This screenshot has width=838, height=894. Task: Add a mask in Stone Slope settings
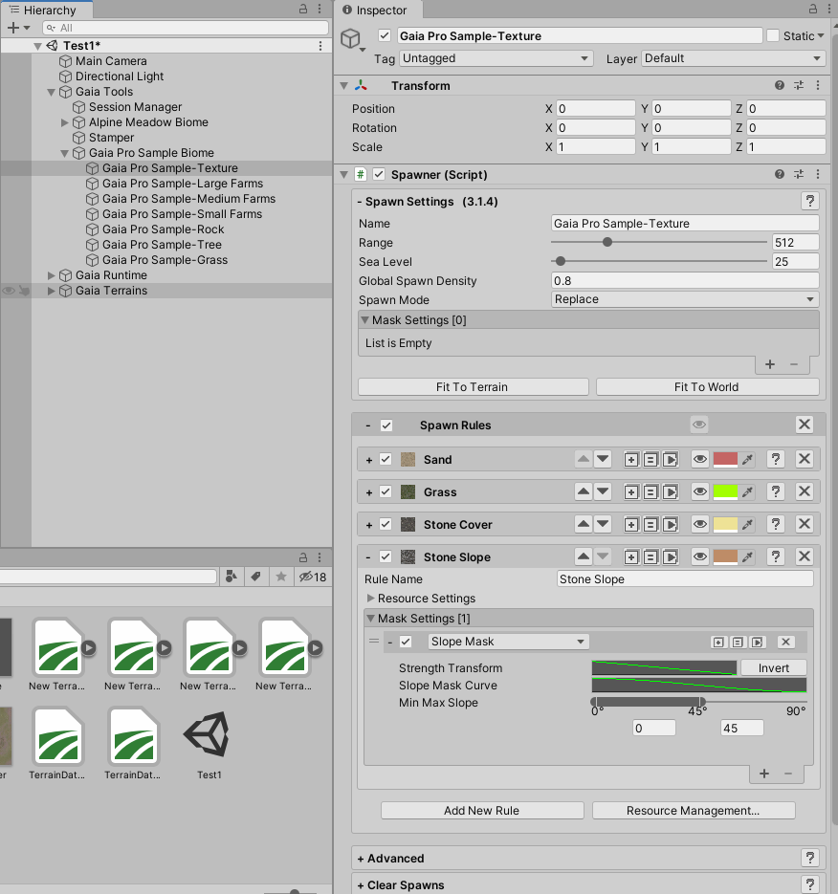[764, 774]
